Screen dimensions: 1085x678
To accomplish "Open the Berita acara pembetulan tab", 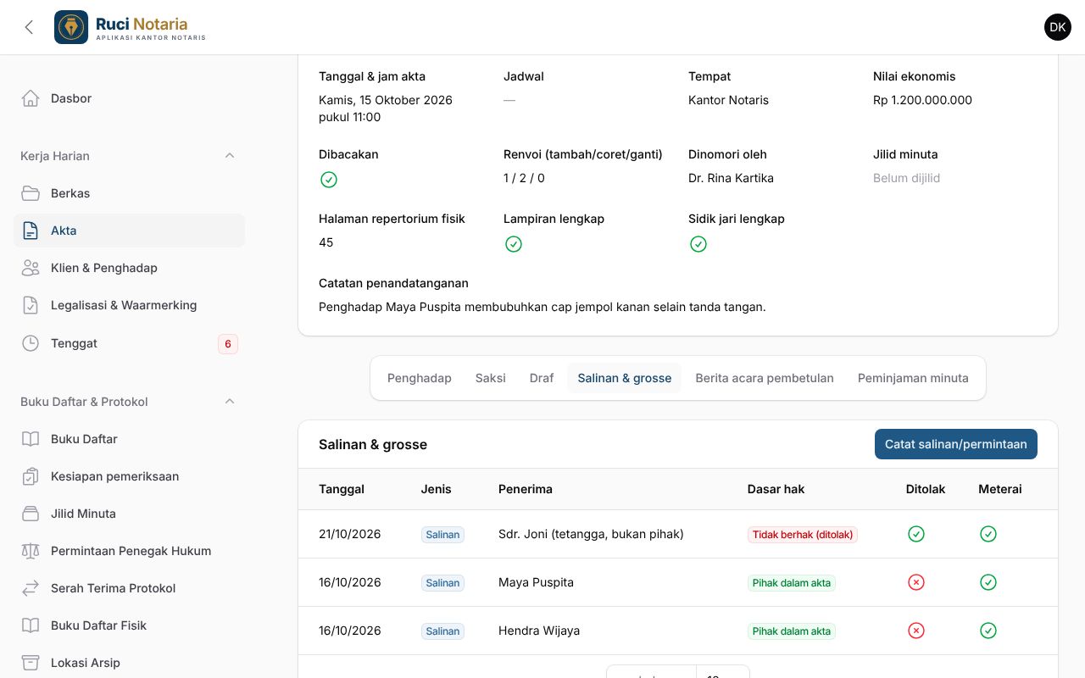I will click(765, 378).
